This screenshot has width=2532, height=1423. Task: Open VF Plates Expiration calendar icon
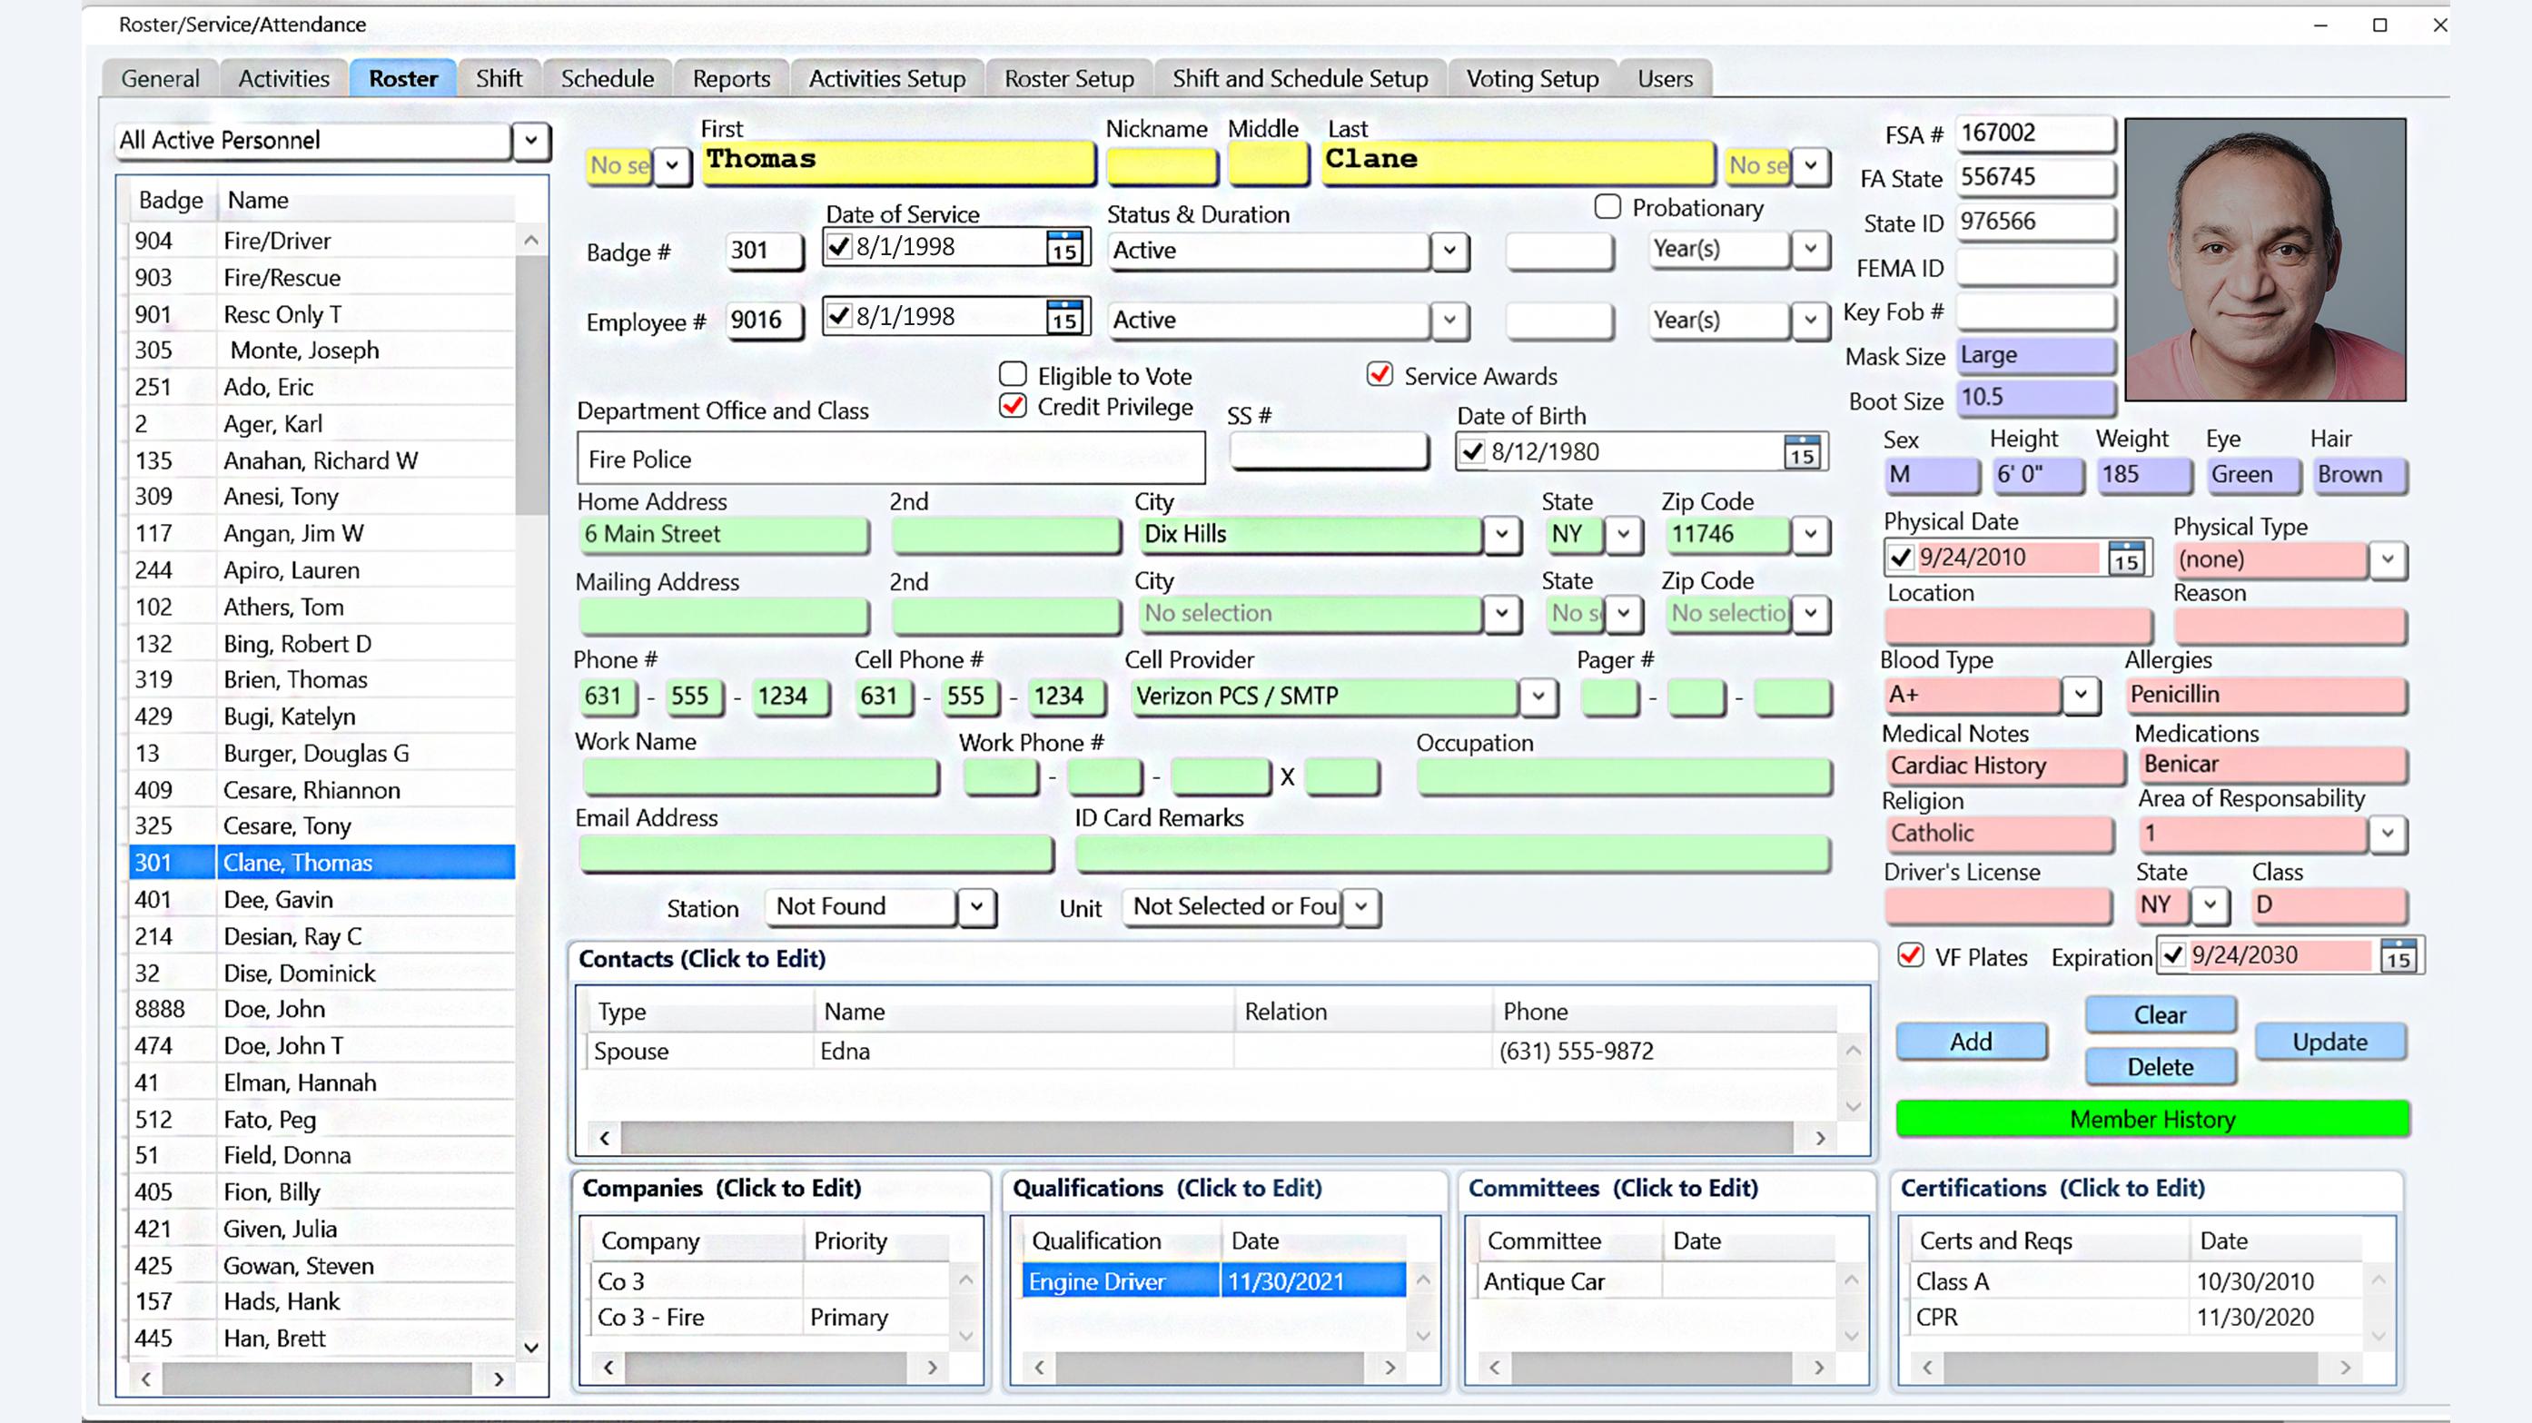pos(2398,957)
